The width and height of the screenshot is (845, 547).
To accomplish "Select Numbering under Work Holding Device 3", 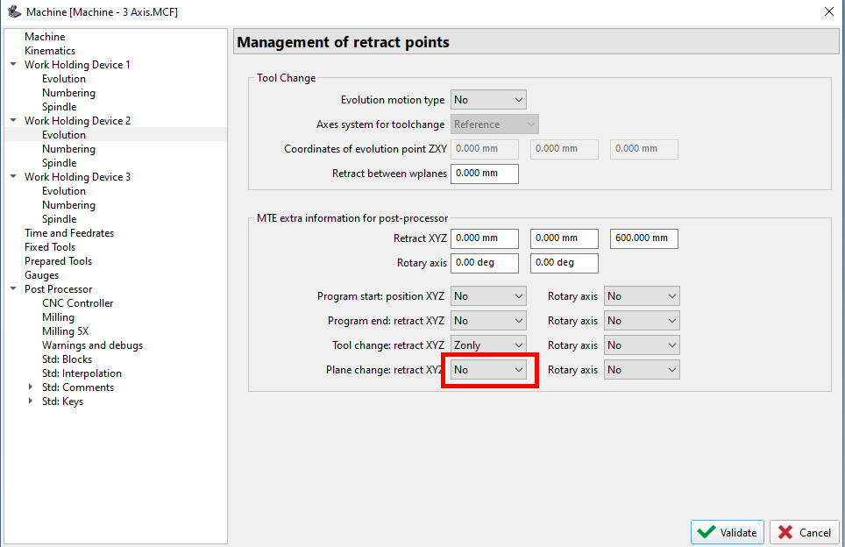I will click(68, 205).
